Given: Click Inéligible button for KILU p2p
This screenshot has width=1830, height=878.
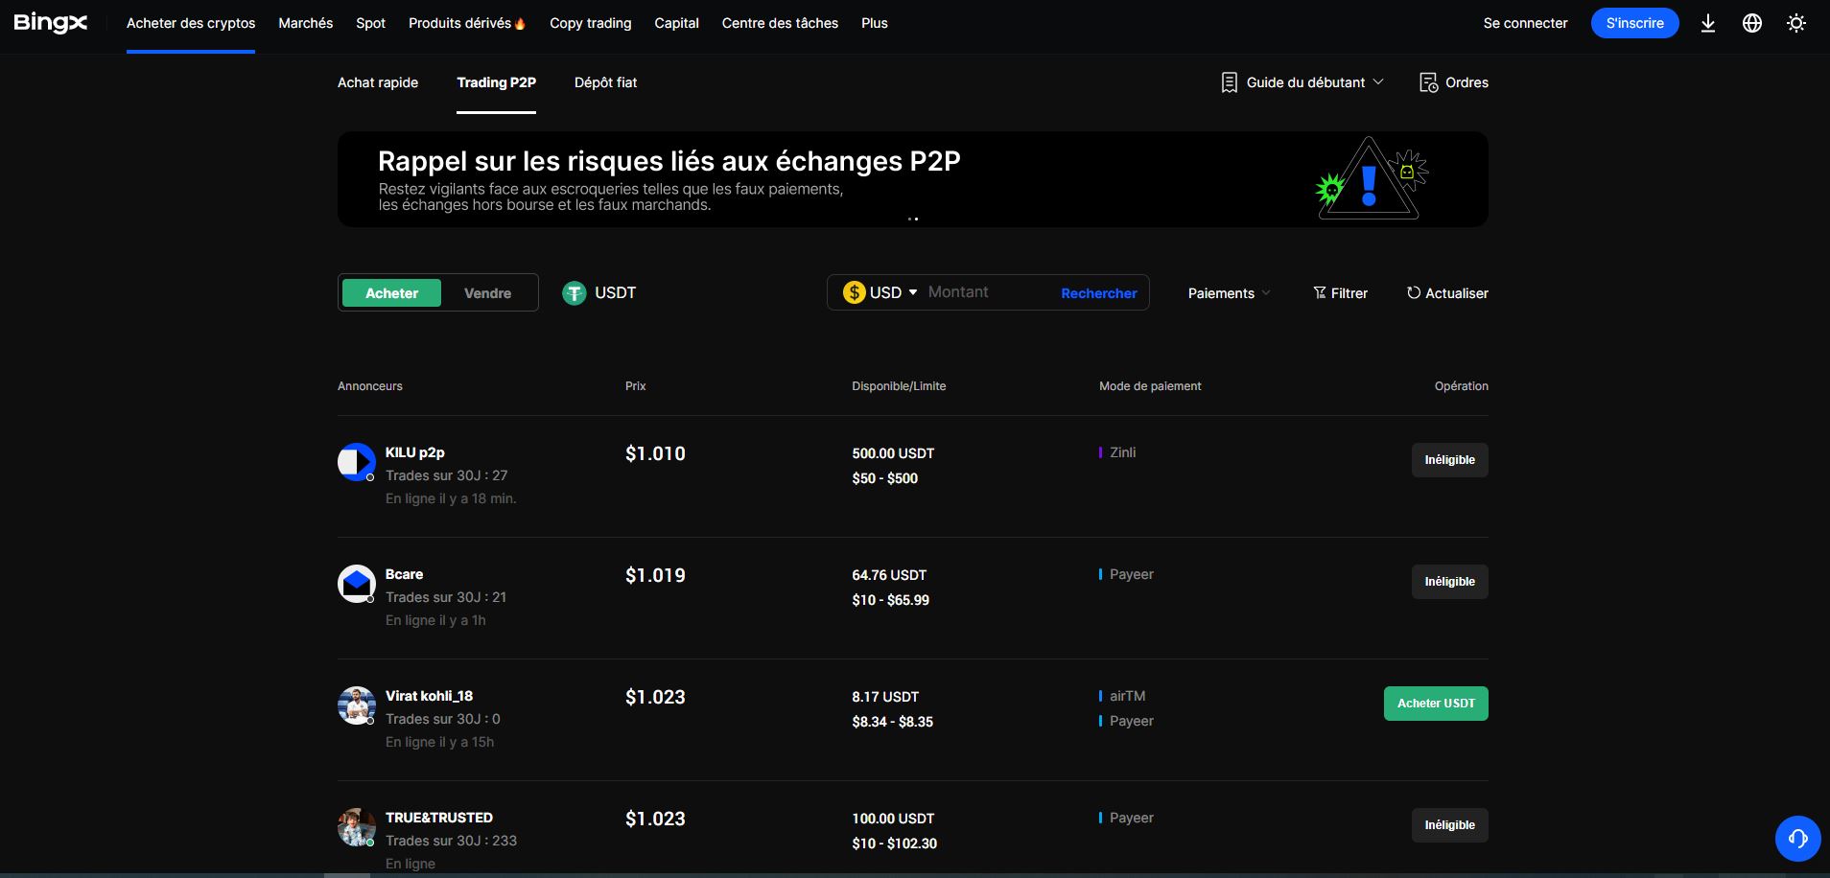Looking at the screenshot, I should click(1450, 460).
